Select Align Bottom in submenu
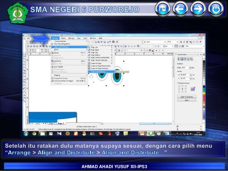The height and width of the screenshot is (171, 228). pyautogui.click(x=101, y=55)
